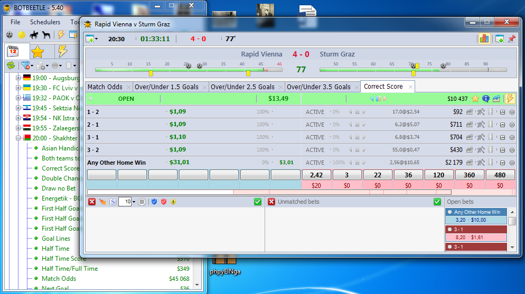Click the 22 lay odds button
This screenshot has height=294, width=525.
point(378,175)
